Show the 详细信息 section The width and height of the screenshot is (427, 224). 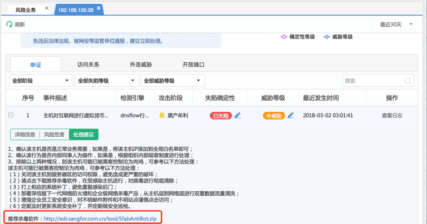(25, 135)
